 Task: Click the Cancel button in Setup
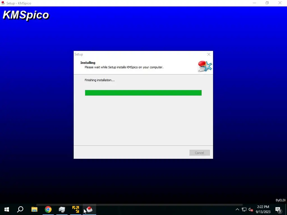pos(200,153)
